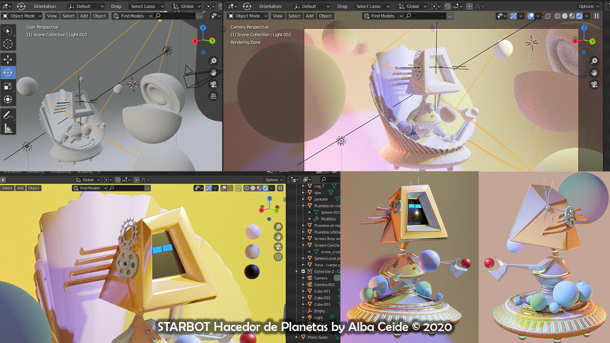Screen dimensions: 610x343
Task: Toggle snapping magnet in Camera Perspective header
Action: pos(447,6)
